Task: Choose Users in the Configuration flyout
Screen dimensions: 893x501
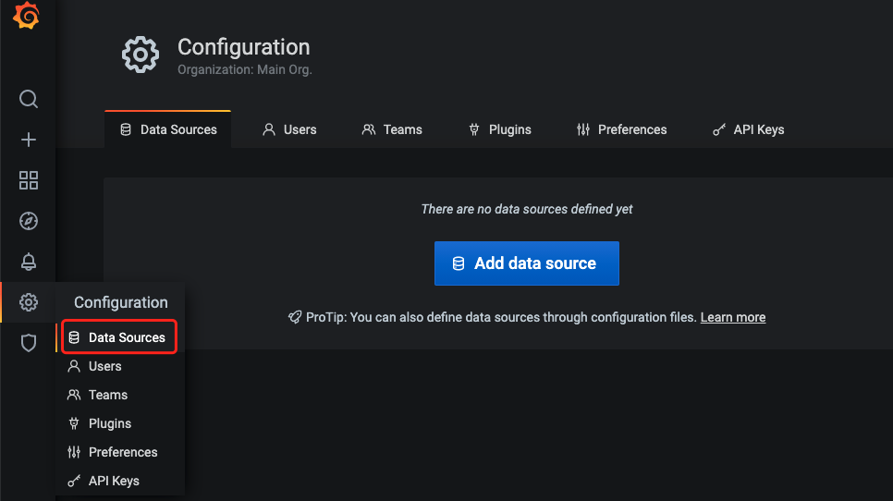Action: tap(104, 366)
